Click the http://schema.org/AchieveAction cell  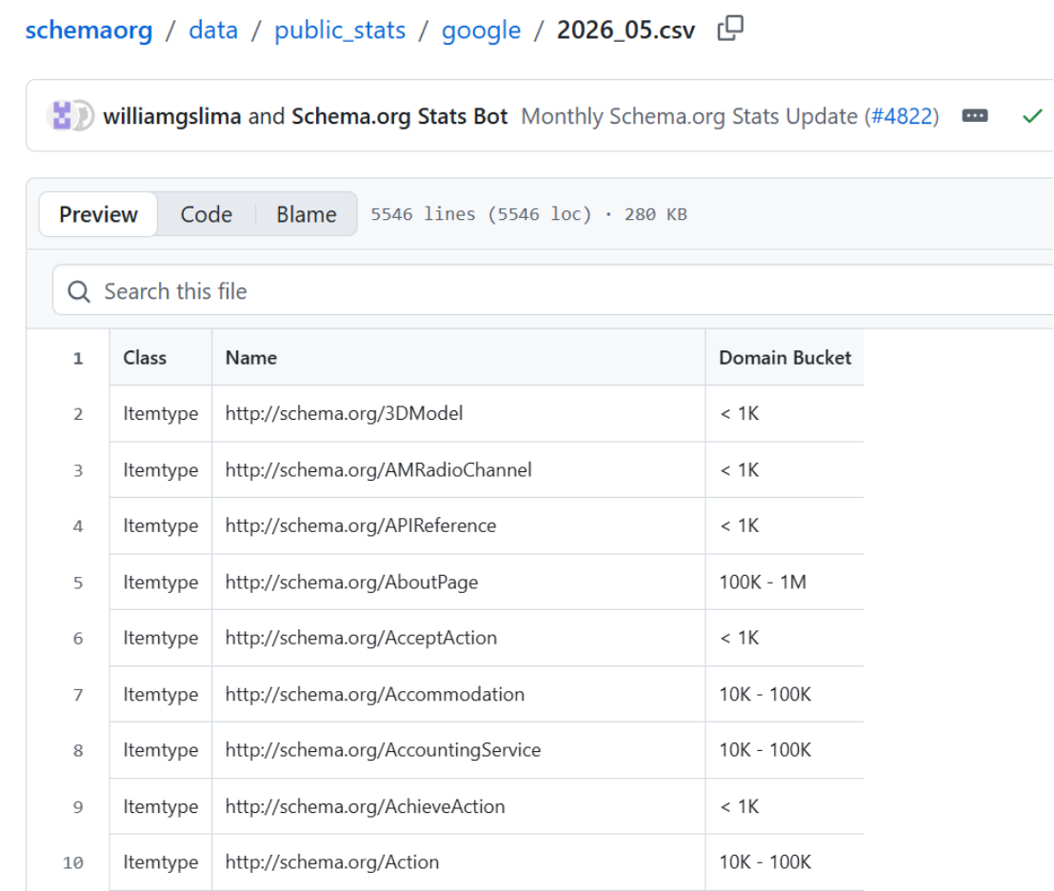[458, 806]
